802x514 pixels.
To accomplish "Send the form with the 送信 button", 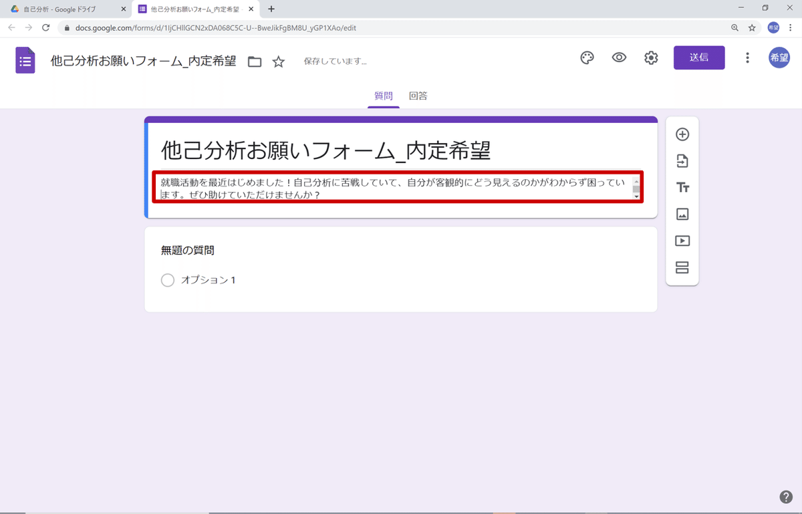I will click(698, 57).
